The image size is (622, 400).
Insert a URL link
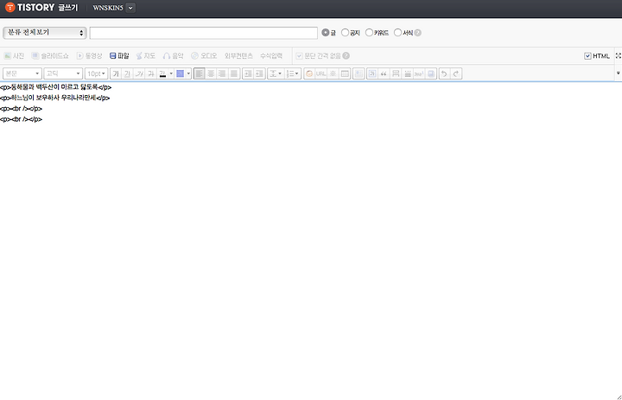point(321,73)
